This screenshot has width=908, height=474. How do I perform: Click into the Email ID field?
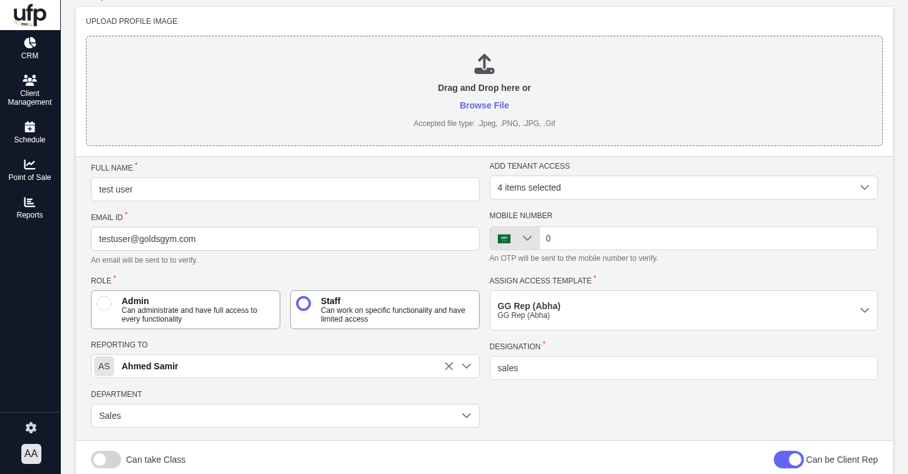click(x=285, y=239)
